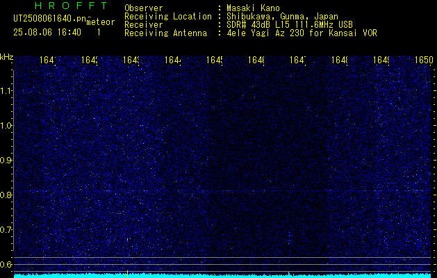Click the 0.7 kHz axis label
Image resolution: width=437 pixels, height=278 pixels.
[x=6, y=229]
